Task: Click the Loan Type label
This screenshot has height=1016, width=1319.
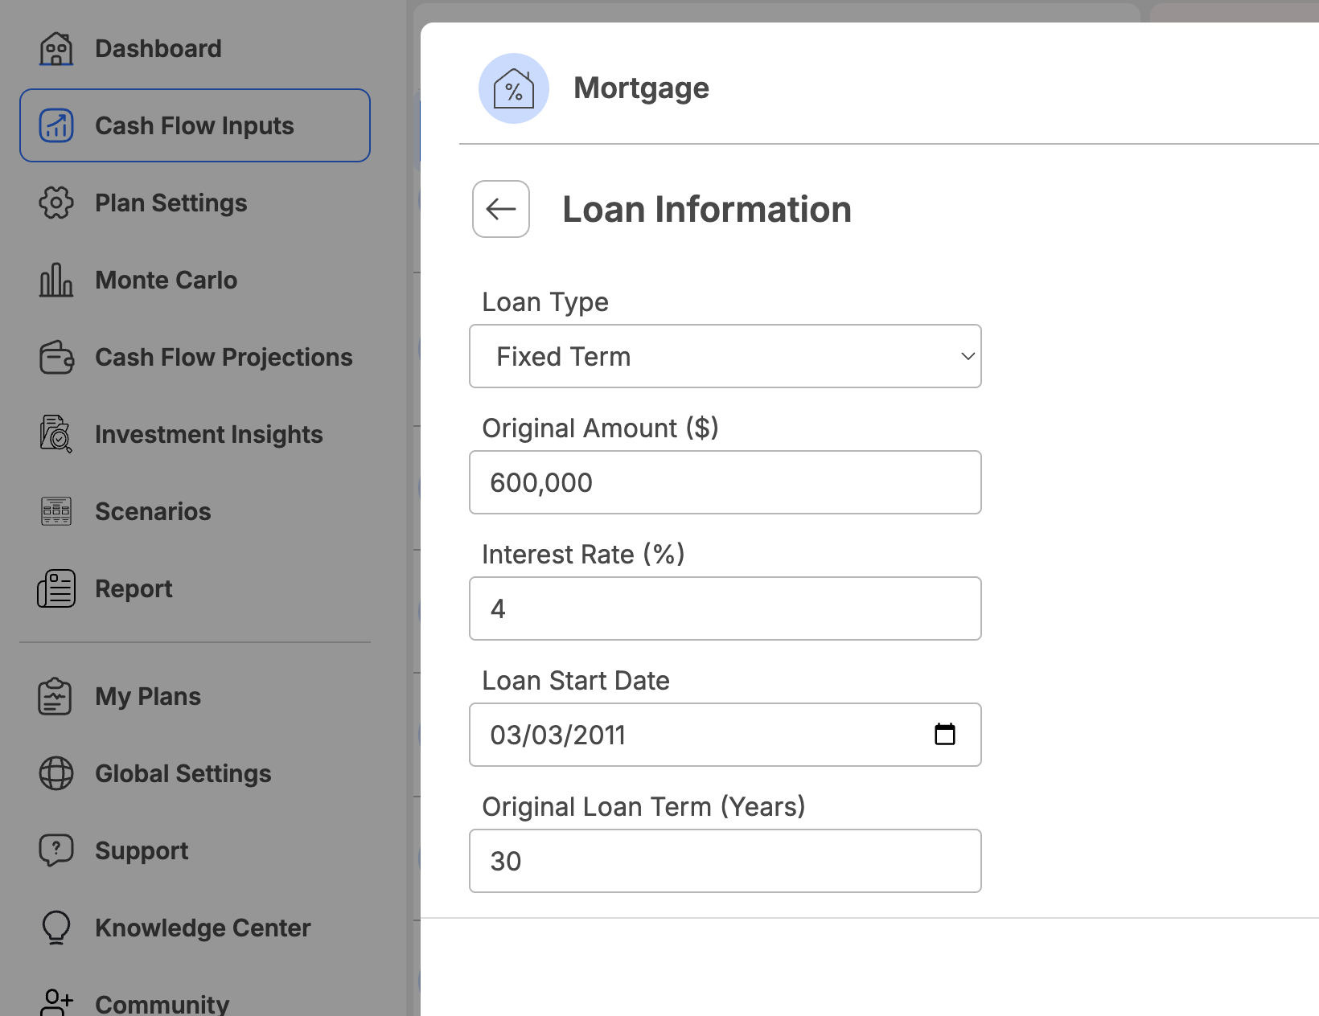Action: [x=545, y=302]
